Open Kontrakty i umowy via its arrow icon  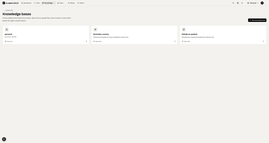click(x=175, y=41)
